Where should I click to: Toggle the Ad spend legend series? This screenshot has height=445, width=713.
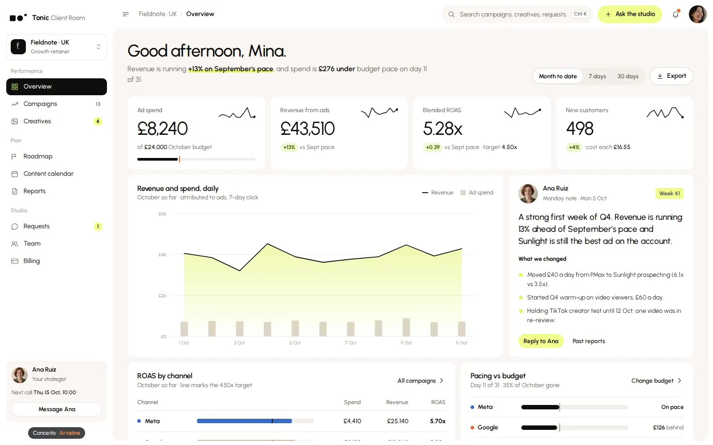[477, 193]
